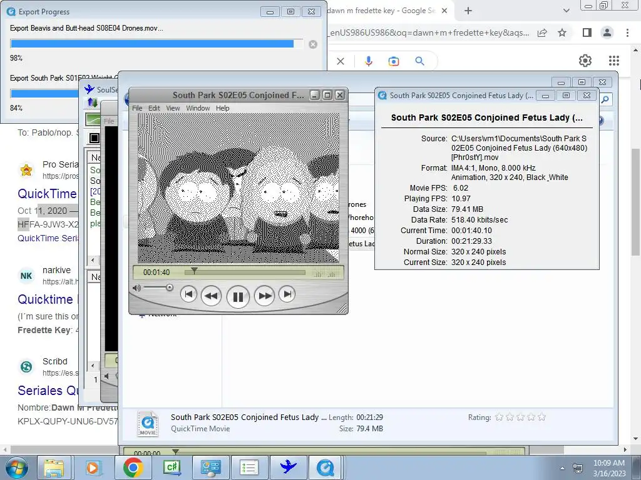641x480 pixels.
Task: Bookmark this page with the star icon
Action: 562,32
